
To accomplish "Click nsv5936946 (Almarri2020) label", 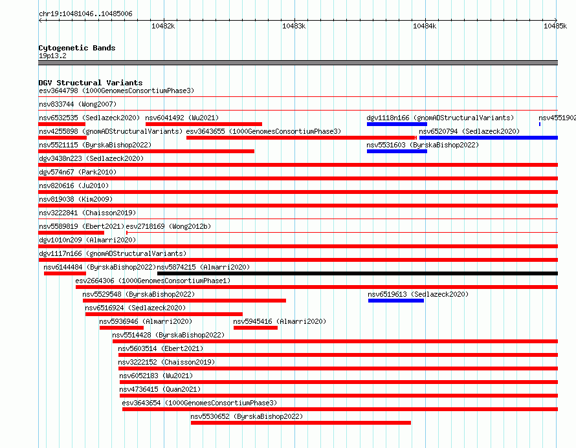I will coord(146,321).
